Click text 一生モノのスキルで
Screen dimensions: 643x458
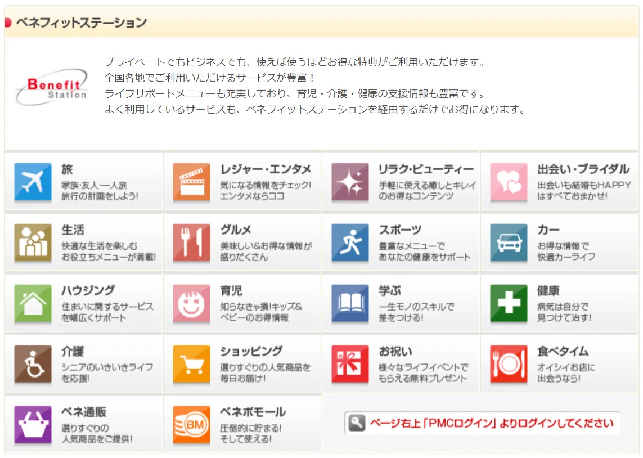click(x=416, y=307)
